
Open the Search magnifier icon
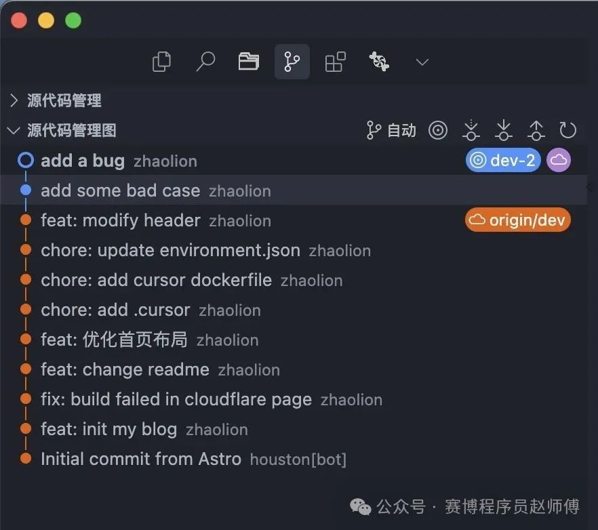[x=205, y=62]
